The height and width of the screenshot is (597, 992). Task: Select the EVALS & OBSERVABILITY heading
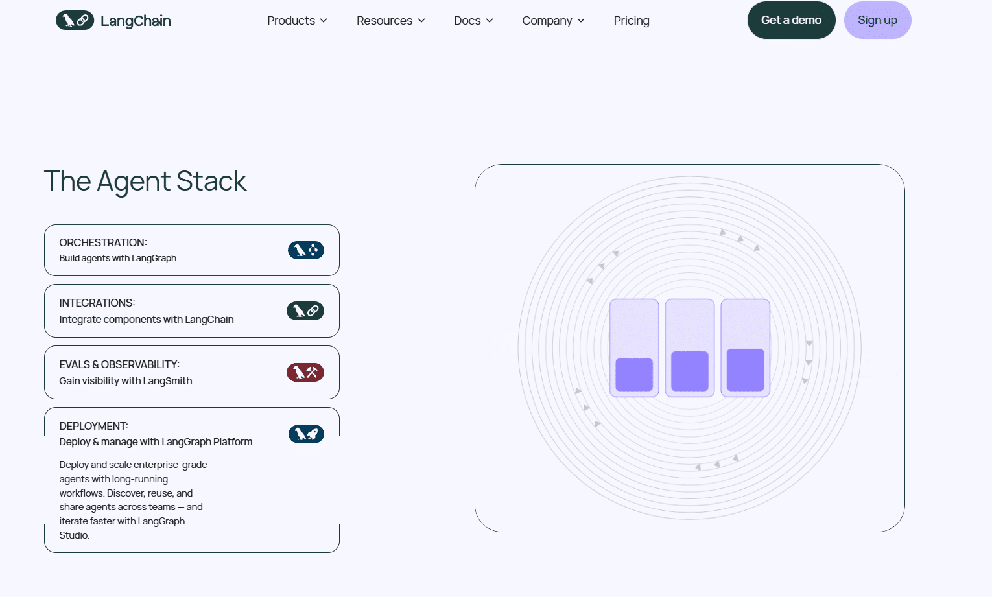[119, 364]
